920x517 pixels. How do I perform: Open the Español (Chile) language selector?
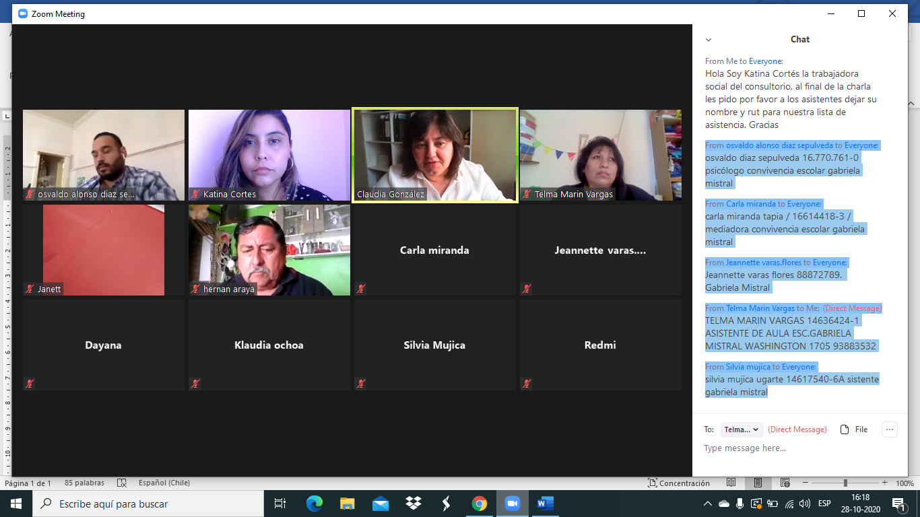(x=164, y=483)
